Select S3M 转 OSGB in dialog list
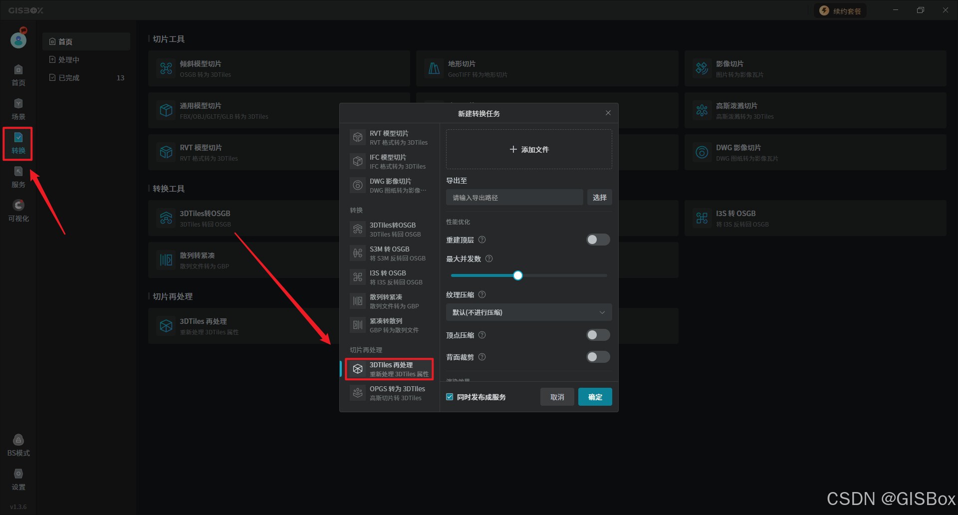Screen dimensions: 958x515 click(389, 253)
